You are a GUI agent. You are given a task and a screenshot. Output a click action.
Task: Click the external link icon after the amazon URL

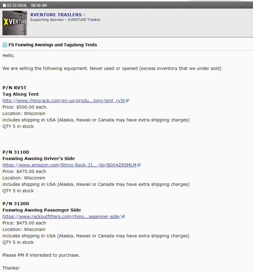point(139,165)
